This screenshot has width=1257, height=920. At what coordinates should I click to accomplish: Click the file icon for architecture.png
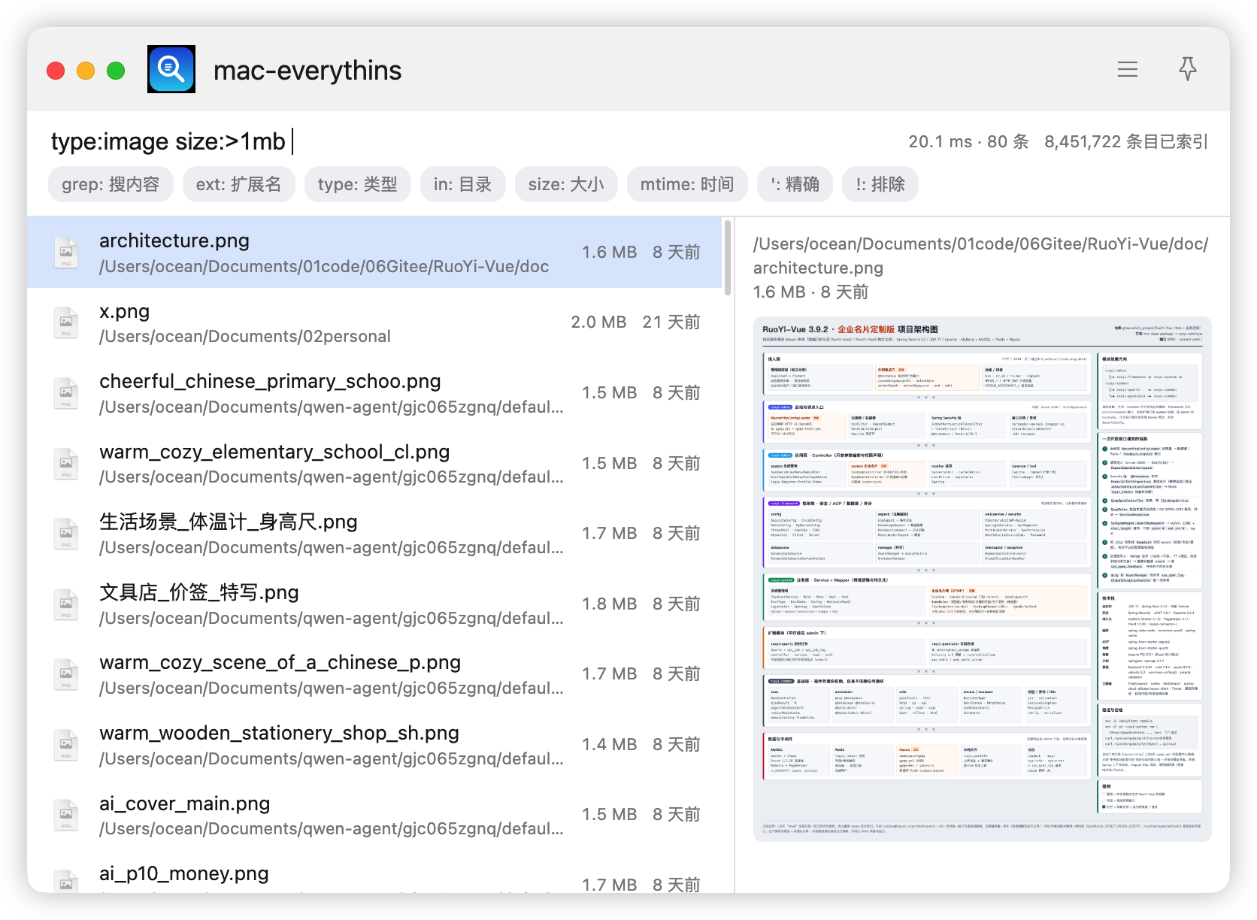[66, 253]
